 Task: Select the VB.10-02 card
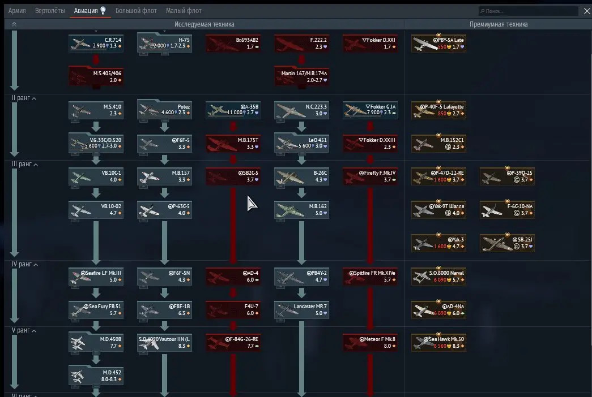coord(96,210)
